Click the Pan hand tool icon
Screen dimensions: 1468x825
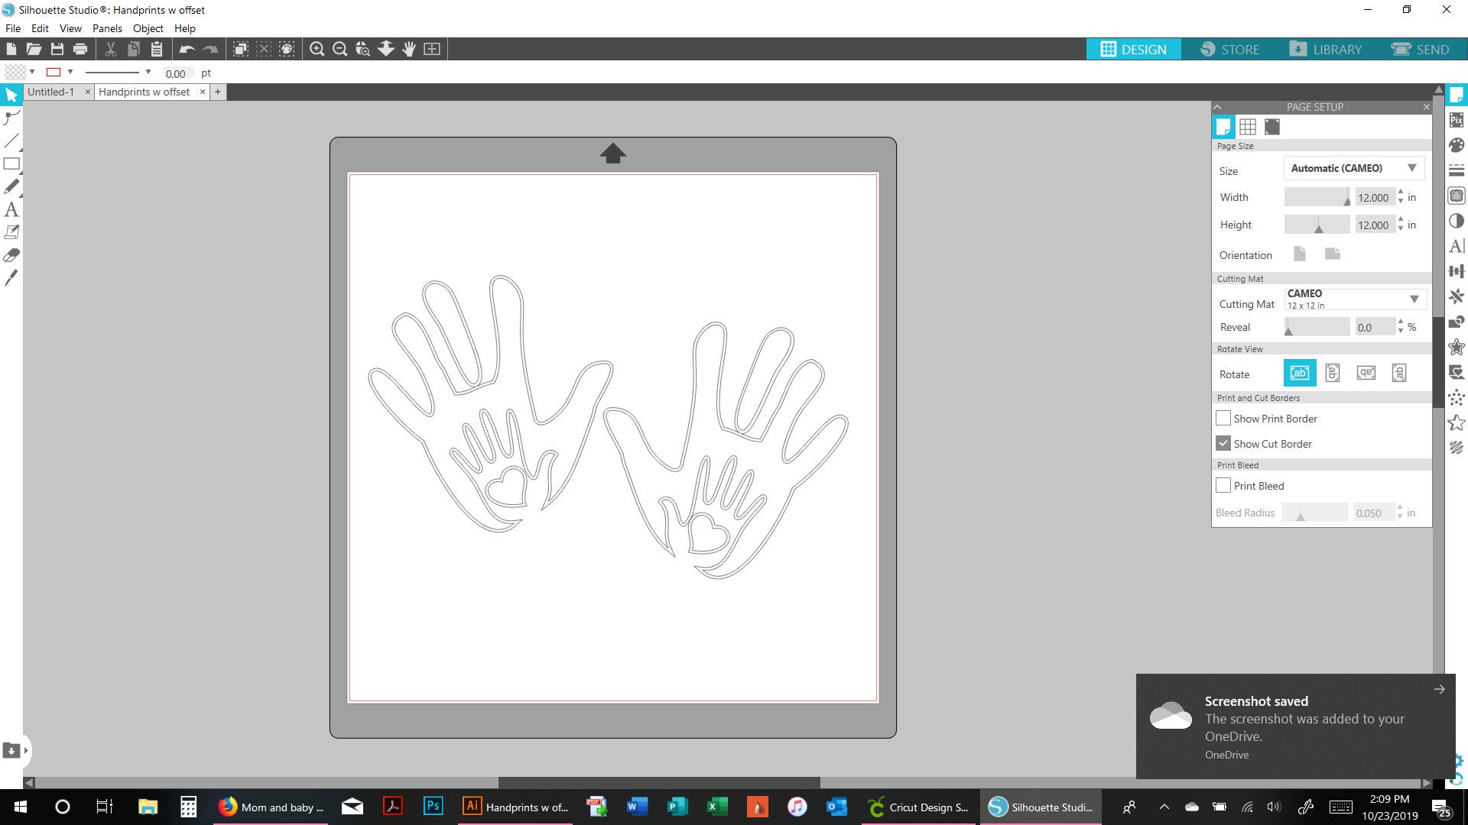(409, 49)
